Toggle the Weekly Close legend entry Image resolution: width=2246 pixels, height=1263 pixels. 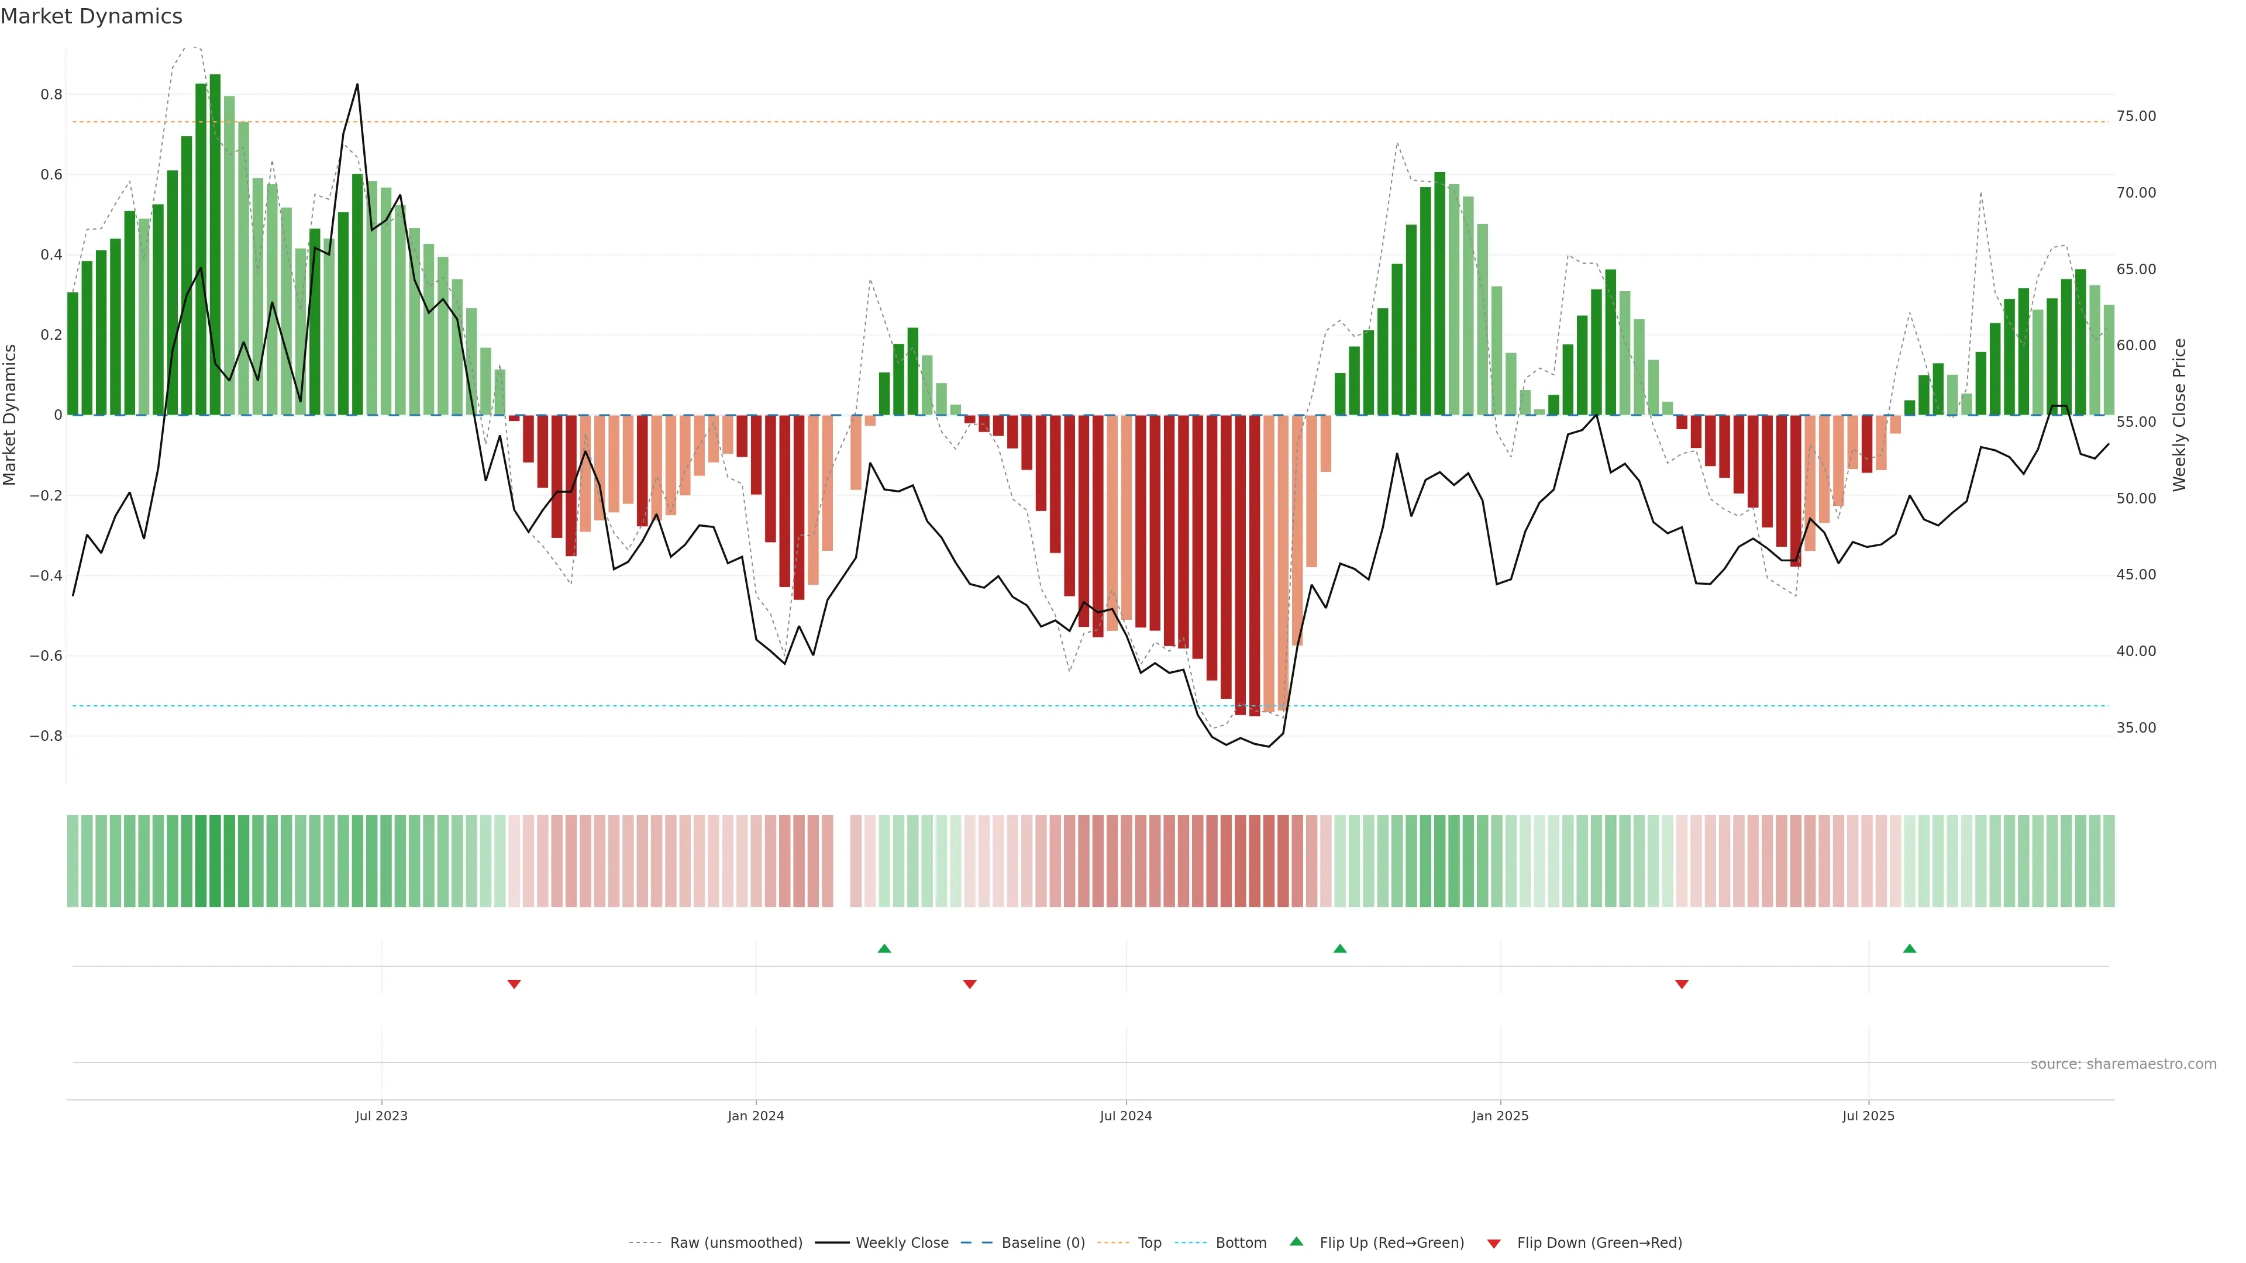(901, 1243)
